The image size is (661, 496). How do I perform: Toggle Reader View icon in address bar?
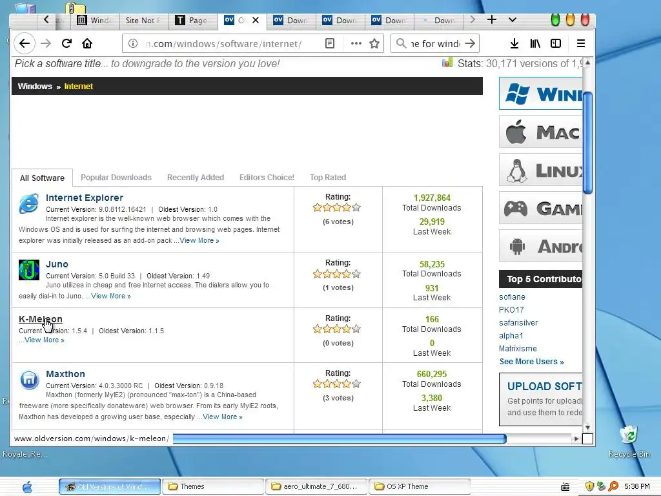(330, 43)
